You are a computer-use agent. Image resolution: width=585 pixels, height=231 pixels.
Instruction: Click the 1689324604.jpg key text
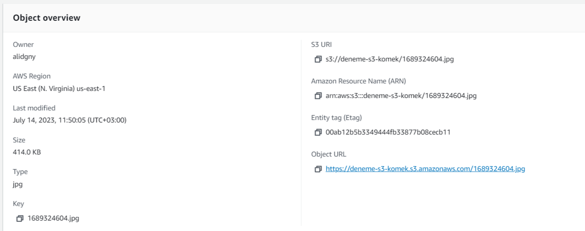pos(53,218)
